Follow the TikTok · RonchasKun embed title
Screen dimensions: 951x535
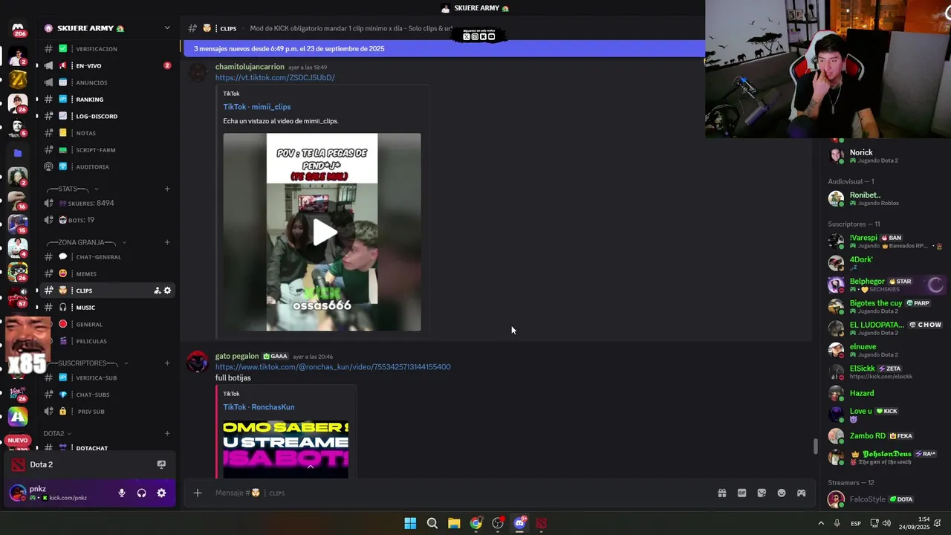coord(259,407)
